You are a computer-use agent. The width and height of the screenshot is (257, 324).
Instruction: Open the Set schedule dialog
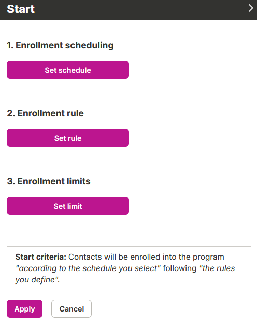68,70
